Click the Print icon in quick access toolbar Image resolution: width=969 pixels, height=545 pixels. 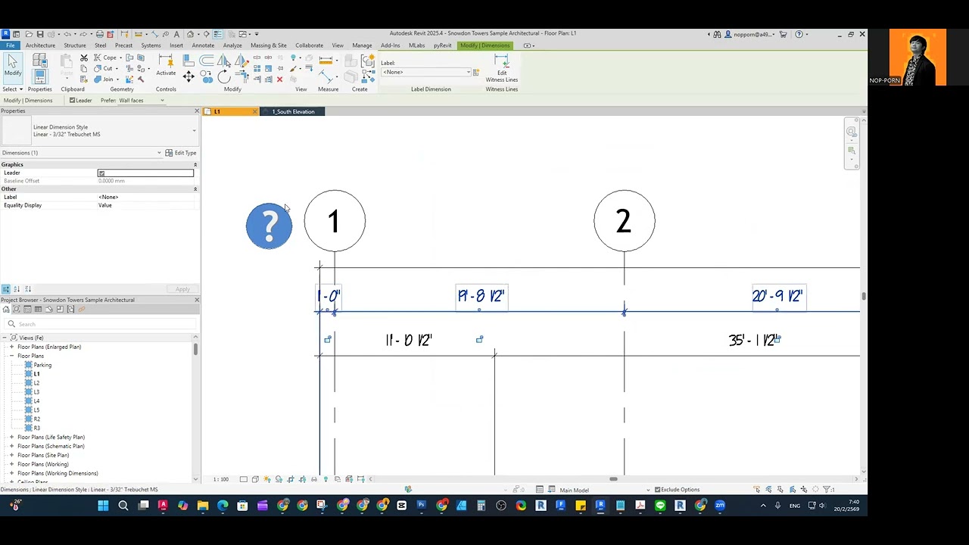pos(99,34)
